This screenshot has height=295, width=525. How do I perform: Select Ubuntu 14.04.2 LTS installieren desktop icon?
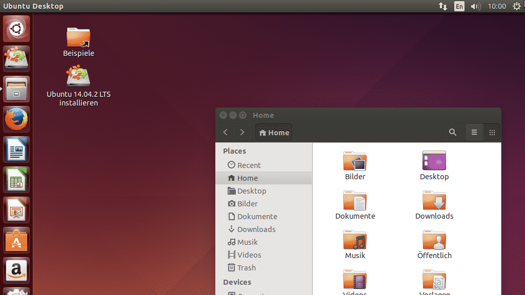[78, 86]
